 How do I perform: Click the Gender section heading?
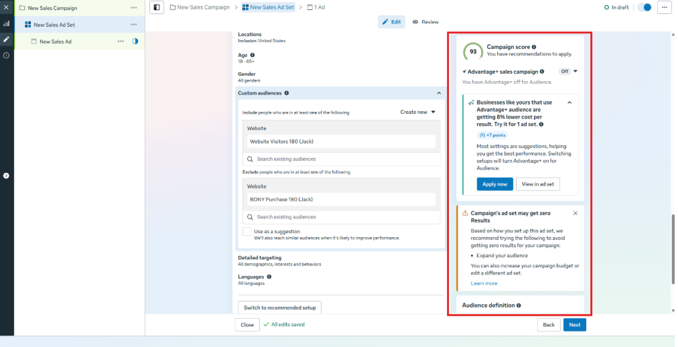(x=247, y=74)
